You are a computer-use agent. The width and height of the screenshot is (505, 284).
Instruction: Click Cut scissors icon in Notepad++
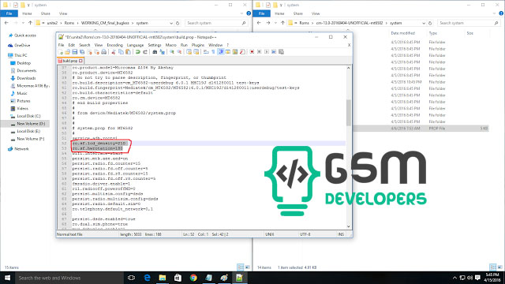[113, 52]
